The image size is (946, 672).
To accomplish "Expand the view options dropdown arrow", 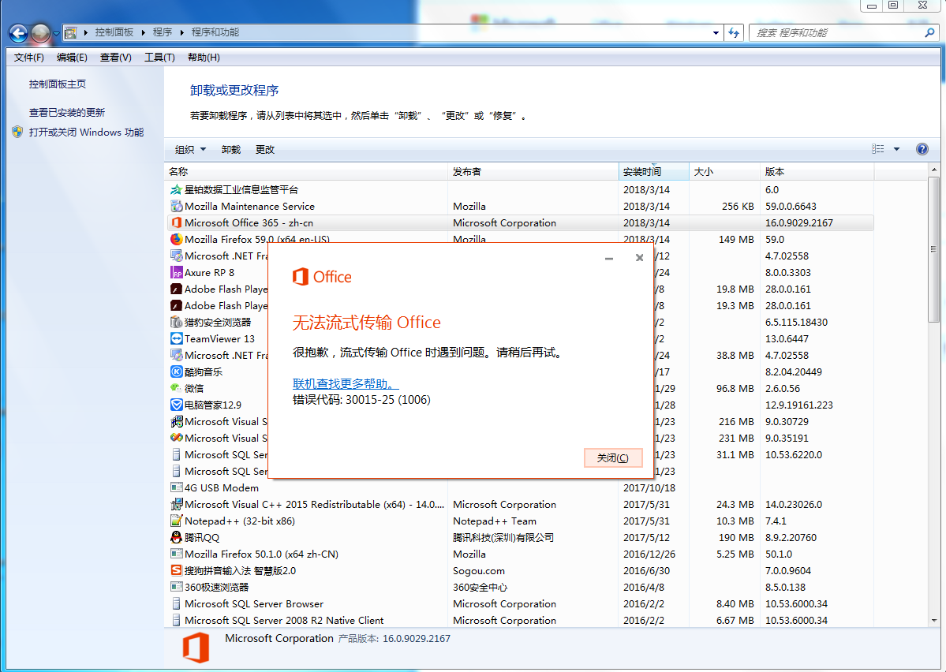I will click(896, 149).
